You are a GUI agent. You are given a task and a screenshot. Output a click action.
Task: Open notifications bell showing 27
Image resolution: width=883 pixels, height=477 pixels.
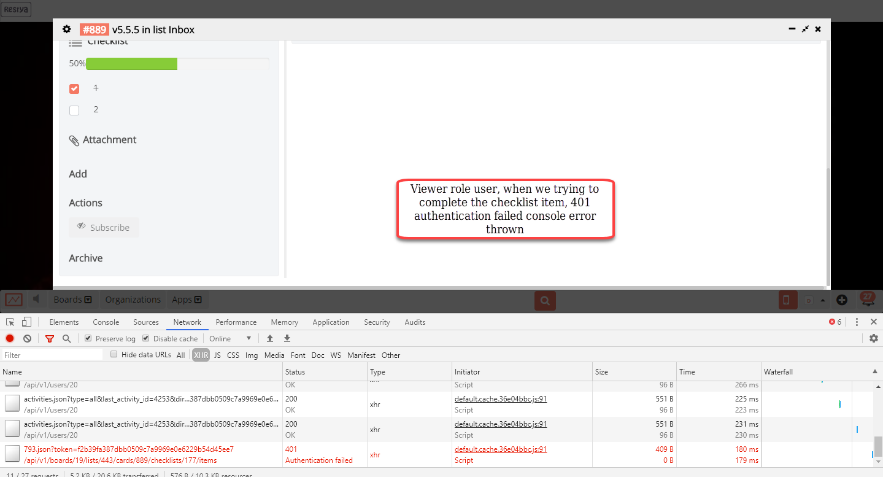click(867, 300)
